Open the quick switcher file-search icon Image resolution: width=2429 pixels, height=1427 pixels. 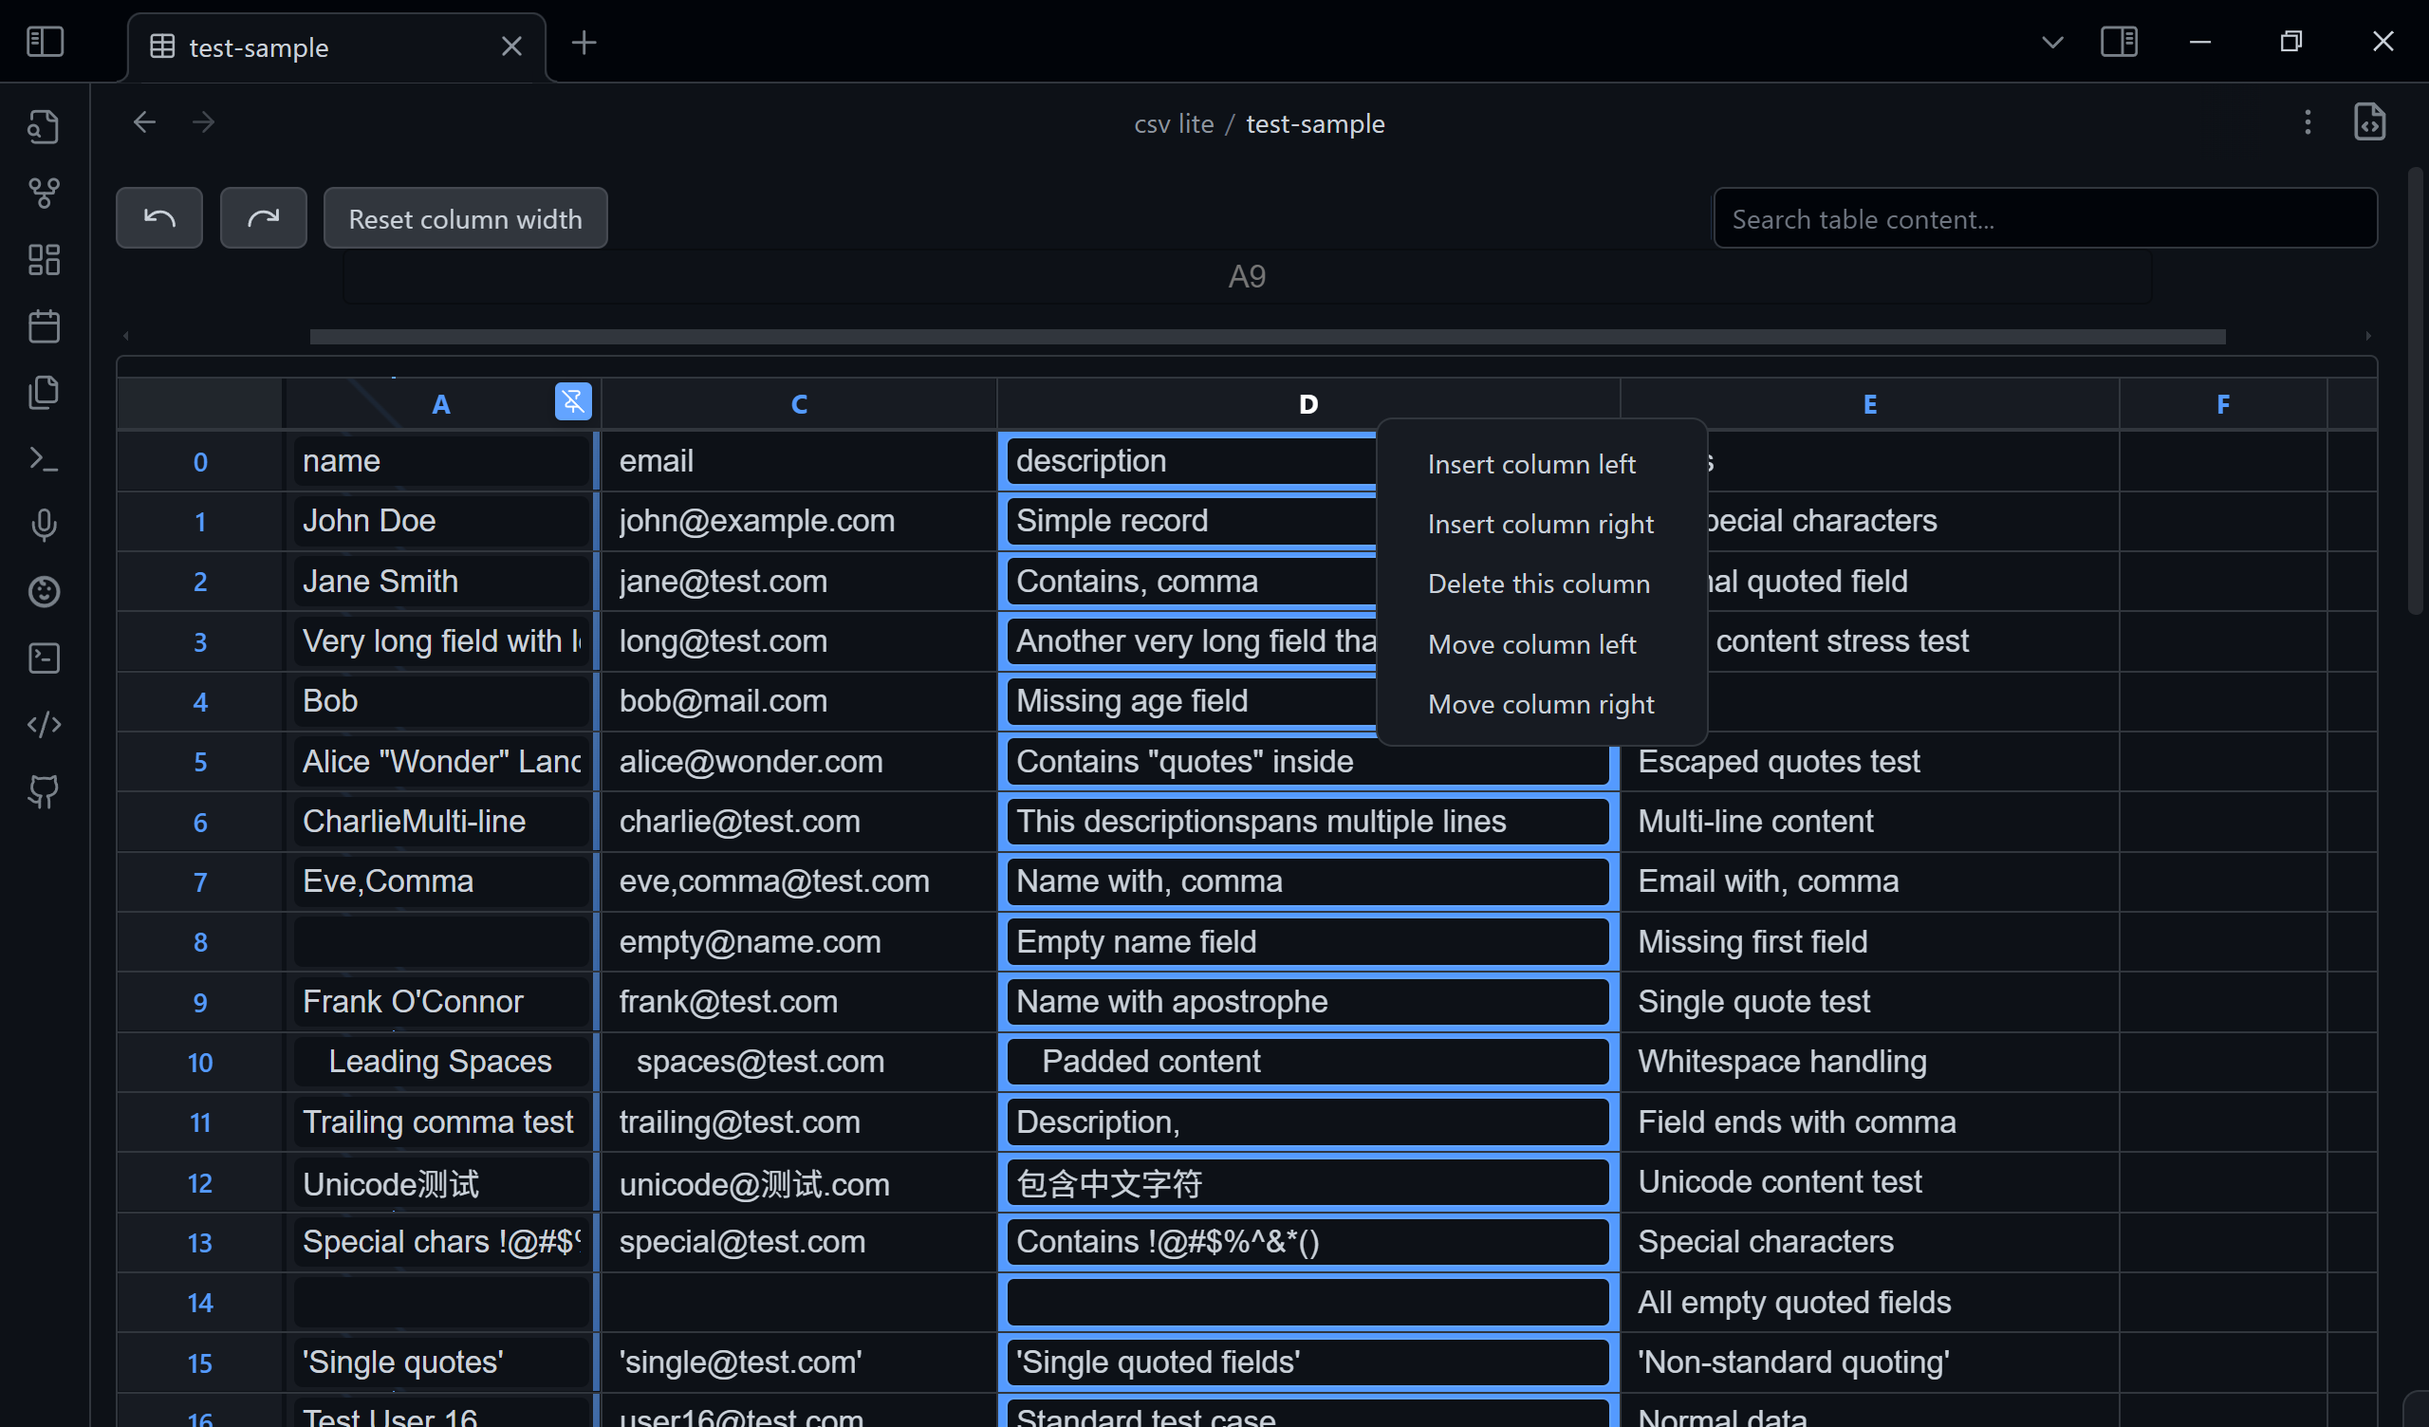pyautogui.click(x=44, y=126)
